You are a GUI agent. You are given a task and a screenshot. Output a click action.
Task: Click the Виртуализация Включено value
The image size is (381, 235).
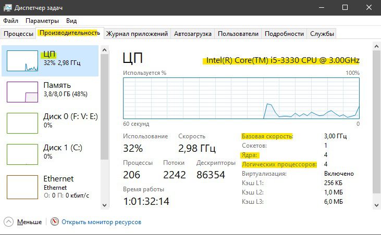[x=339, y=174]
